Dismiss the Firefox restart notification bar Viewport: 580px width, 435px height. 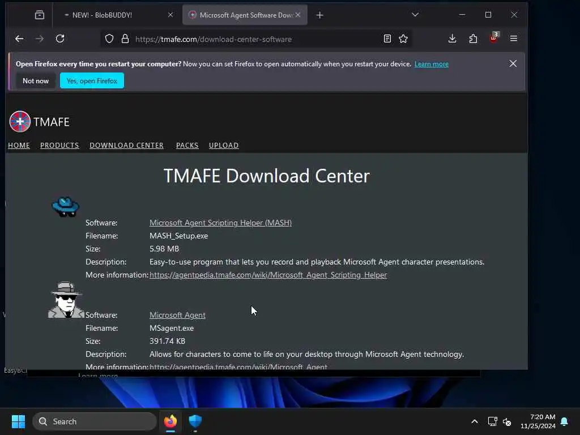click(513, 63)
